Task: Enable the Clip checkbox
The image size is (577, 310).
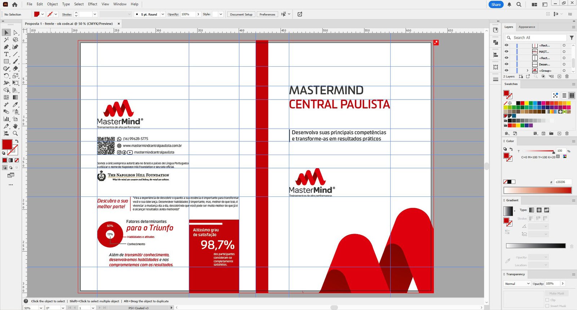Action: (x=547, y=300)
